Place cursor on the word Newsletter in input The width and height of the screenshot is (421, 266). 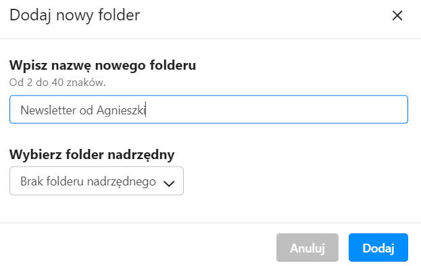[49, 110]
